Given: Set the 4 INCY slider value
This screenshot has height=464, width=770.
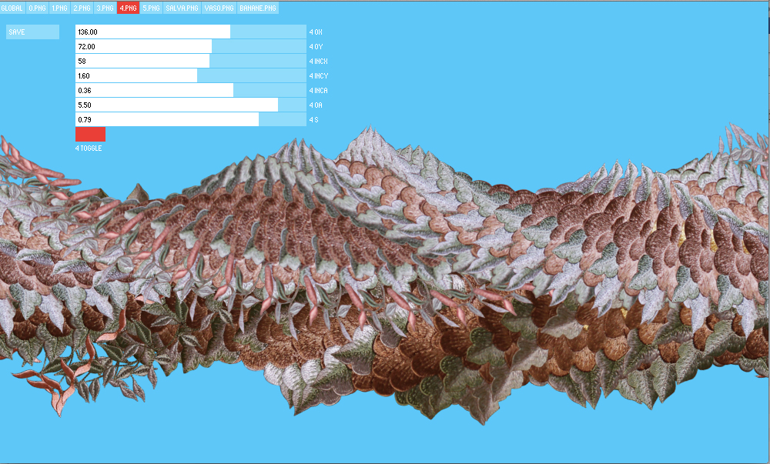Looking at the screenshot, I should pyautogui.click(x=190, y=75).
